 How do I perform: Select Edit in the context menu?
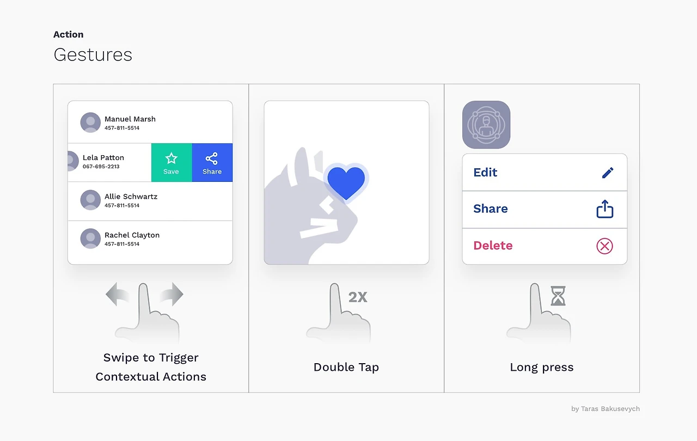point(545,173)
